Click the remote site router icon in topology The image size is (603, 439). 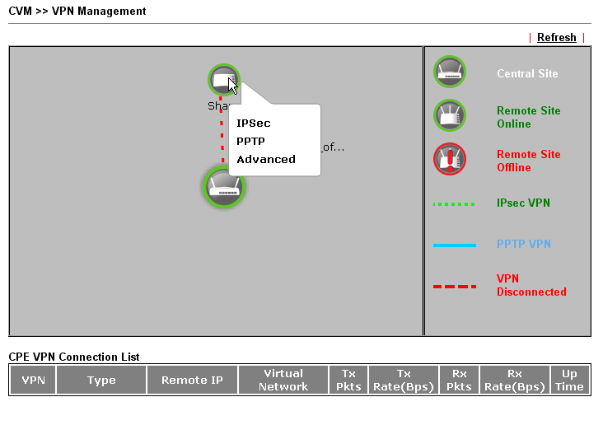pyautogui.click(x=224, y=80)
